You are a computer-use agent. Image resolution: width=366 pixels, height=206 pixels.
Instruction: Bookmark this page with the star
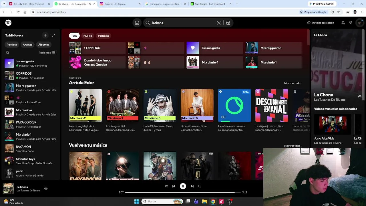(338, 12)
